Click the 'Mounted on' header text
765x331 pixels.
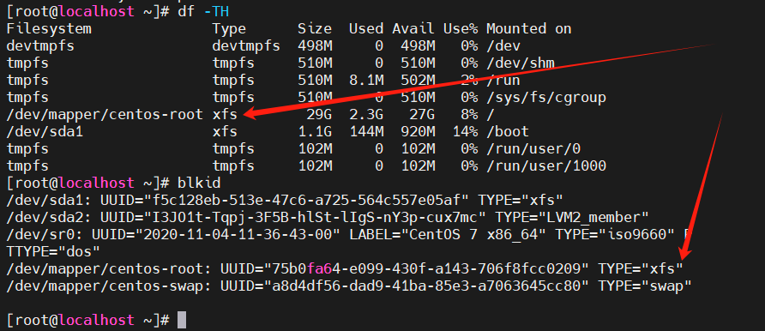(528, 29)
